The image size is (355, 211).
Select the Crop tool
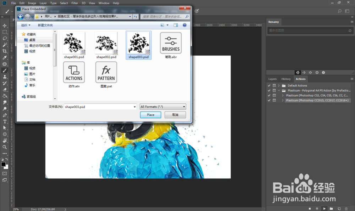click(x=5, y=51)
